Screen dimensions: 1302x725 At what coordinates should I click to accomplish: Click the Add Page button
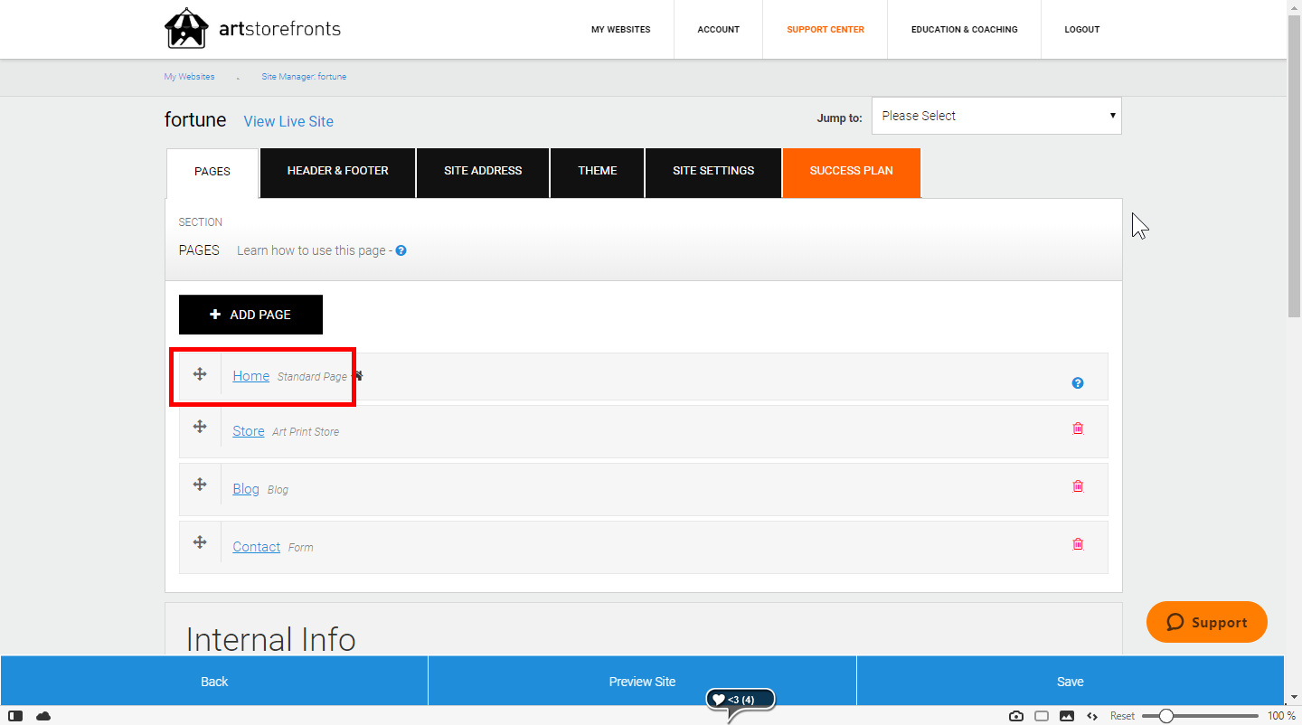point(250,314)
